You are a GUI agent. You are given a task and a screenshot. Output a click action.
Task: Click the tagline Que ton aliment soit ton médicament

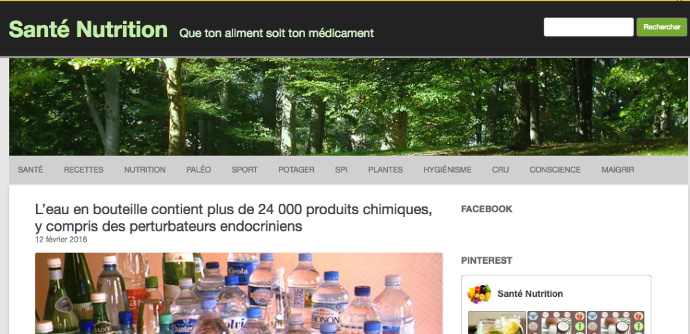(277, 33)
